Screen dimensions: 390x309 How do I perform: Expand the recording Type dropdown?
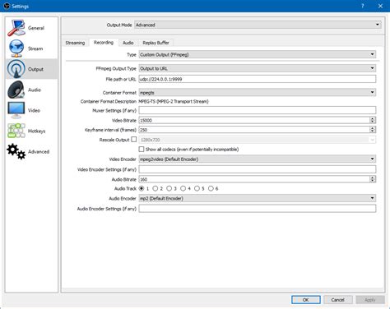point(258,54)
